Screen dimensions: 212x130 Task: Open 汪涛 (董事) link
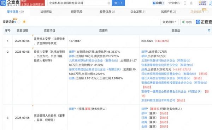click(x=144, y=118)
